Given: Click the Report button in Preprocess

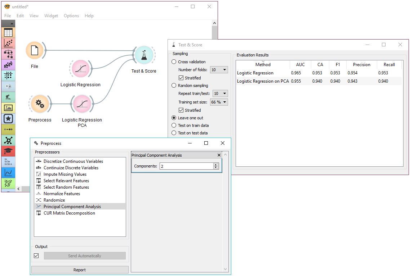Looking at the screenshot, I should (x=80, y=270).
